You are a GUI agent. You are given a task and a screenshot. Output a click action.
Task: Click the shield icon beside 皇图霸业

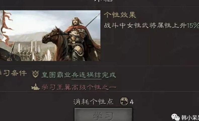pos(35,74)
